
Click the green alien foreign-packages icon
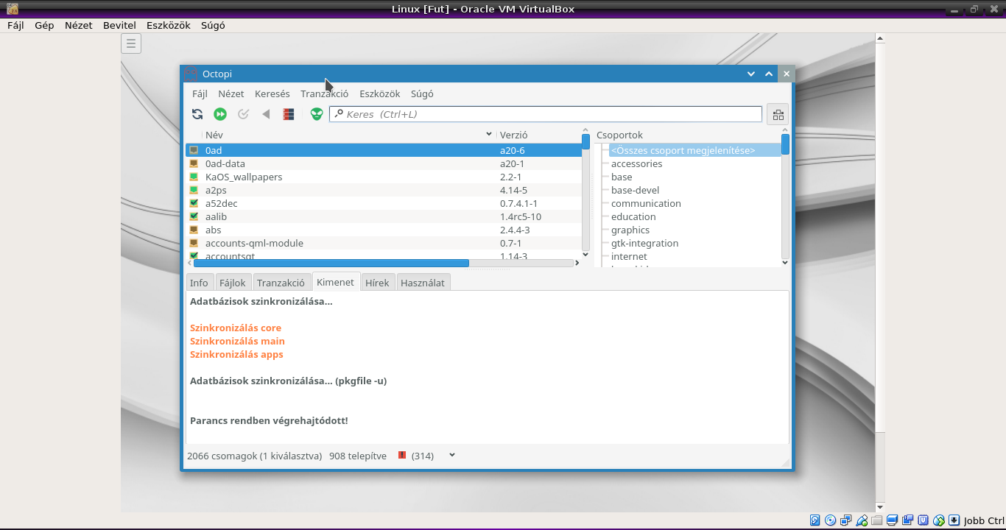[317, 114]
